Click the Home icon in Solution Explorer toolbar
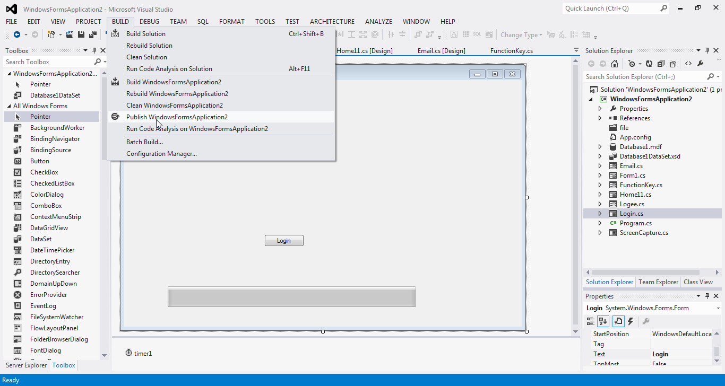The width and height of the screenshot is (725, 386). click(x=615, y=63)
